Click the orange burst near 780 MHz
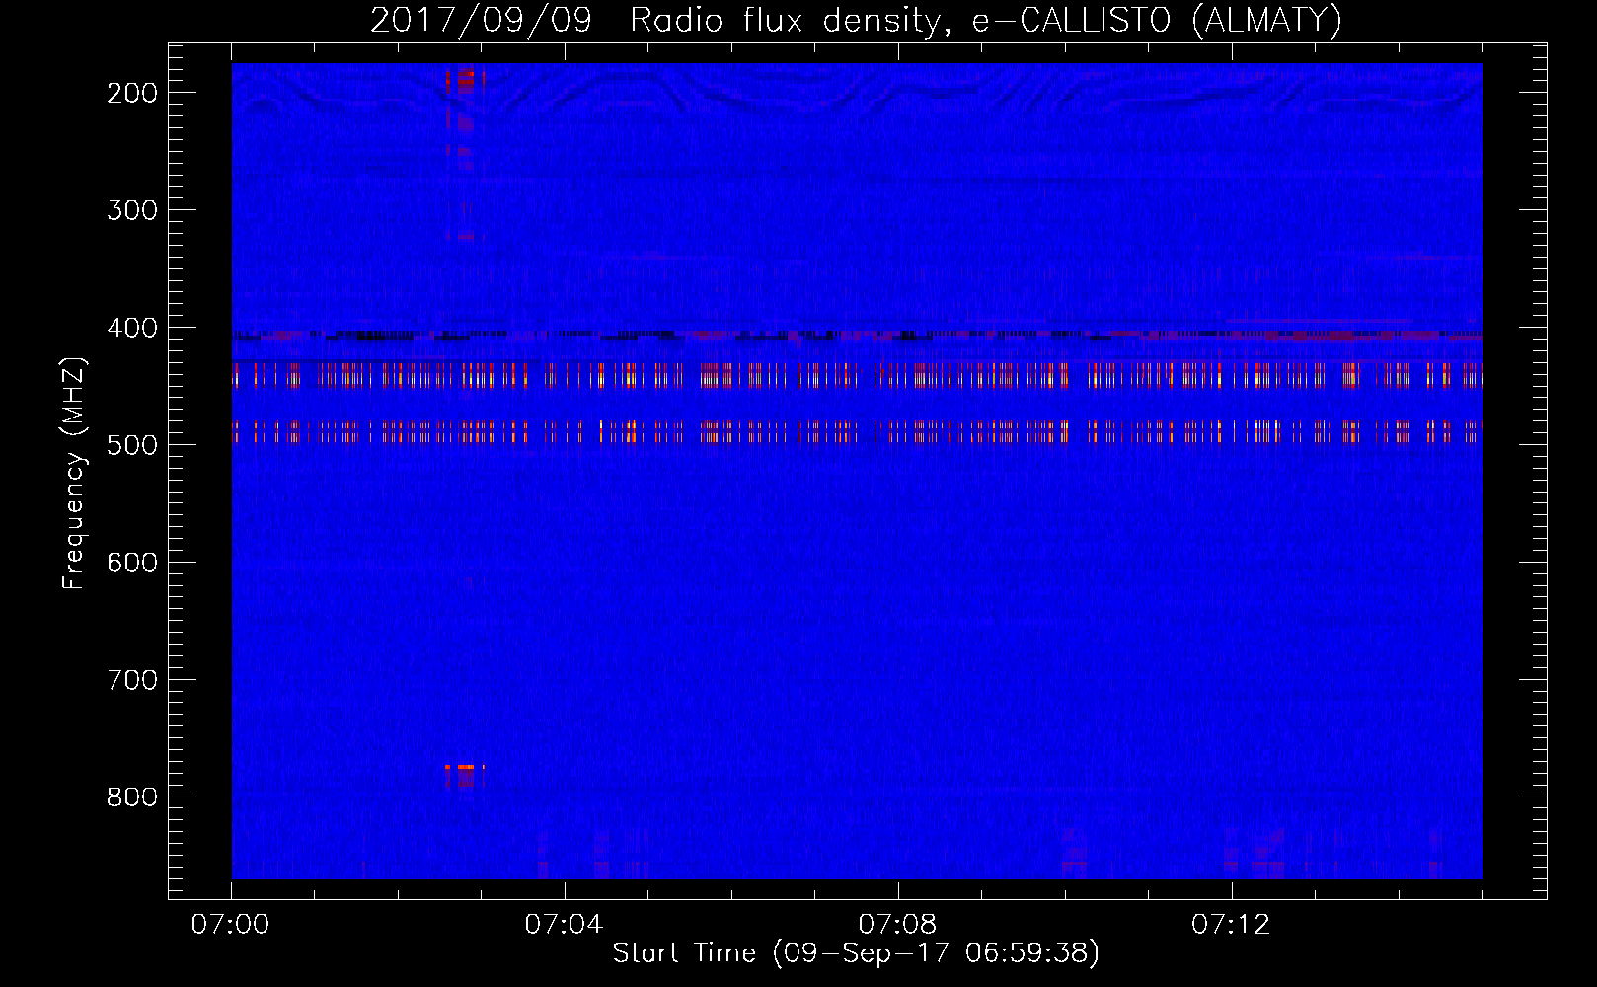Screen dimensions: 1597x987 (x=465, y=767)
